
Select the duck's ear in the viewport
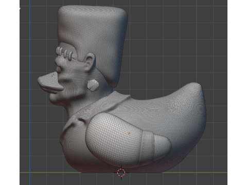[x=90, y=62]
